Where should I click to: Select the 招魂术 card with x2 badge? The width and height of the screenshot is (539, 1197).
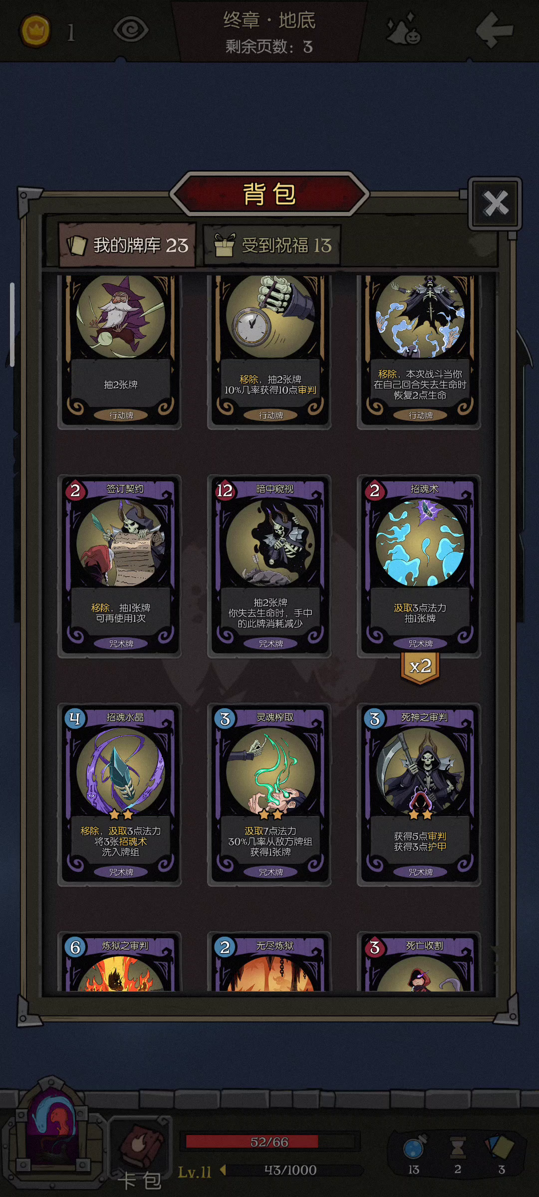pyautogui.click(x=419, y=566)
